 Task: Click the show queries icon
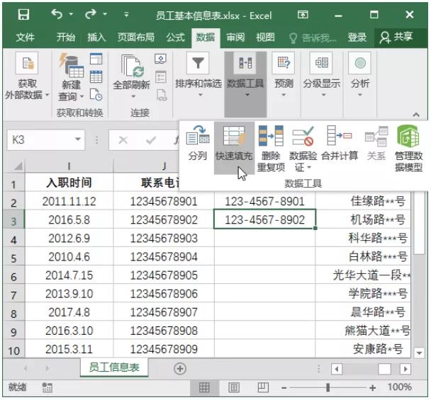[96, 59]
